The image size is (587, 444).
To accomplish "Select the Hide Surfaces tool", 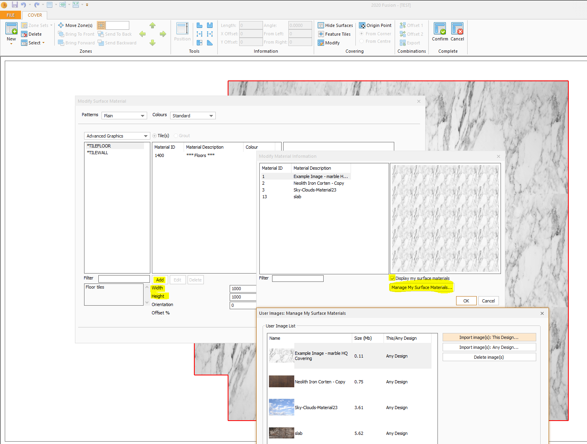I will (335, 25).
